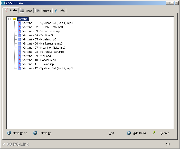Select 'Värttinä - 06 - Nahkaruoska.mp3'
This screenshot has height=149, width=180.
42,43
